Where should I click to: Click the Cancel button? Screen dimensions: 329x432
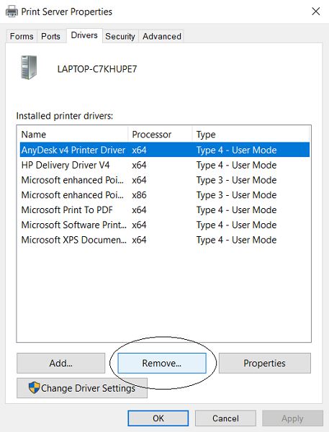tap(225, 418)
